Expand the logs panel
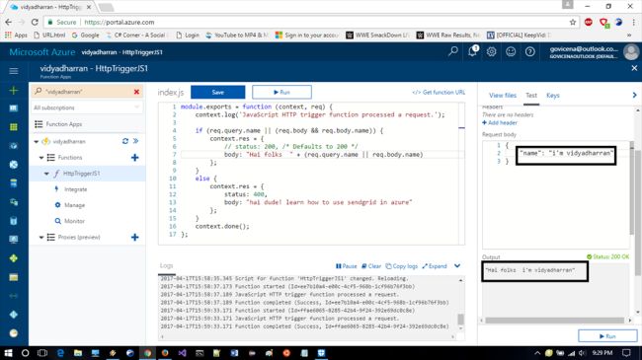Viewport: 642px width, 360px height. click(435, 266)
